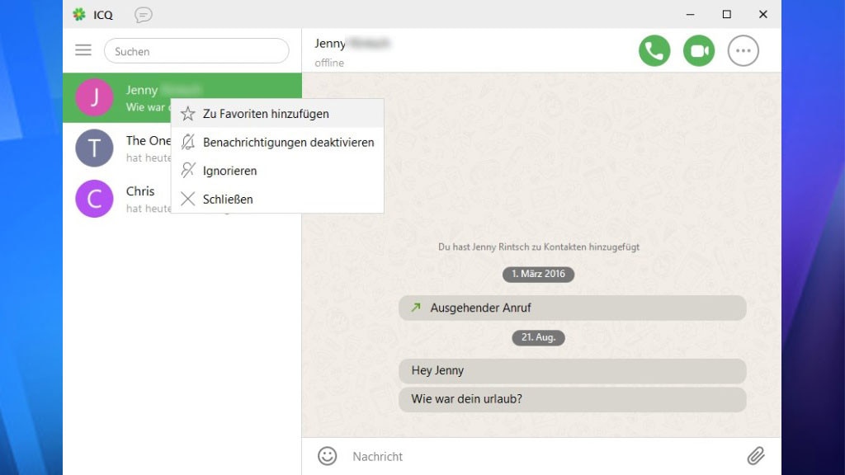Click the 'Wie war dein urlaub?' message
Screen dimensions: 845x475
click(572, 400)
